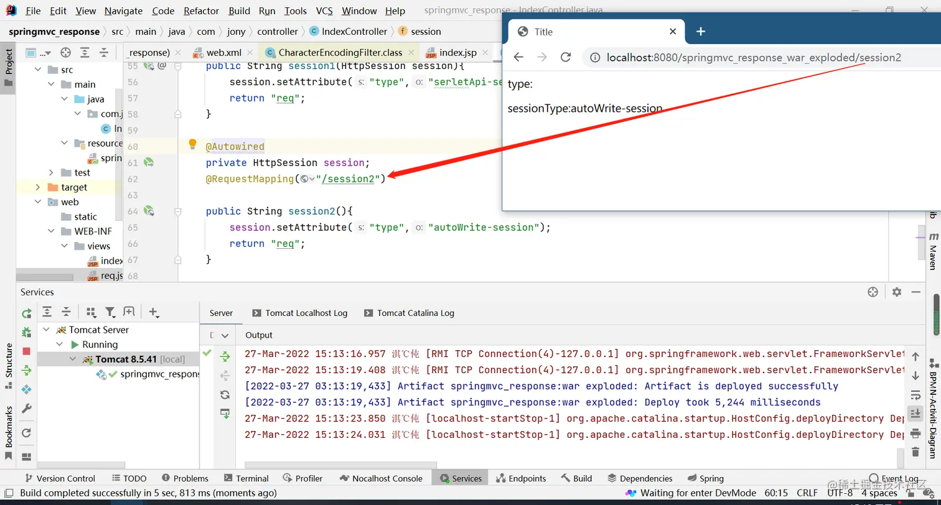Expand the test folder in Project tree
Viewport: 941px width, 505px height.
pos(52,172)
